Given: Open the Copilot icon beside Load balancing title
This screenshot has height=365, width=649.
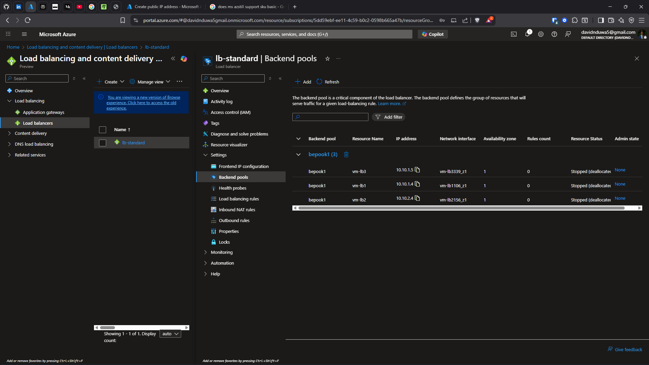Looking at the screenshot, I should click(184, 58).
